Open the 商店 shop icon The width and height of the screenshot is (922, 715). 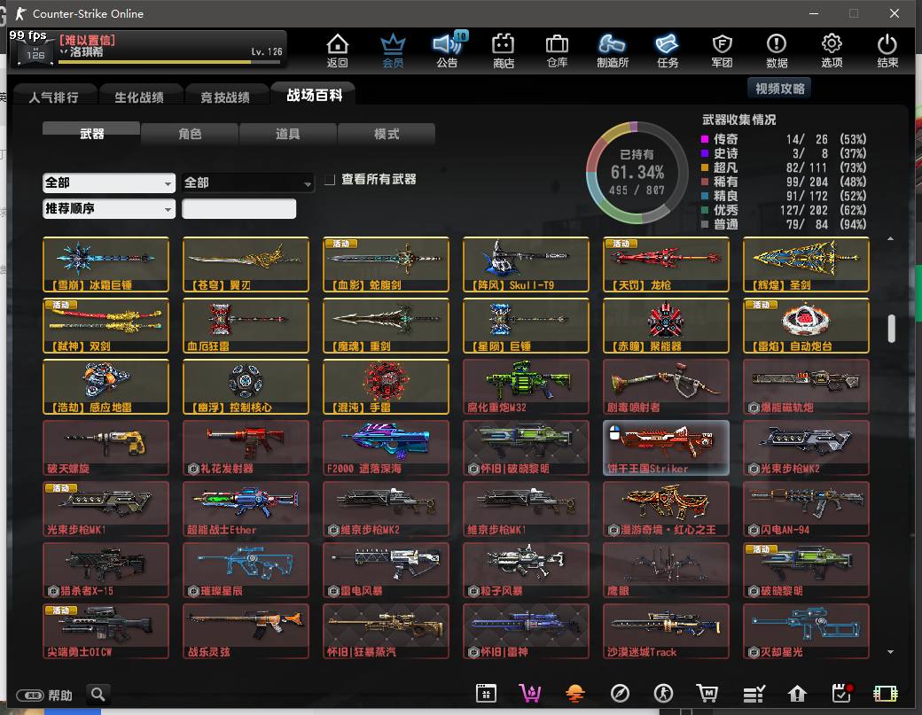click(503, 51)
